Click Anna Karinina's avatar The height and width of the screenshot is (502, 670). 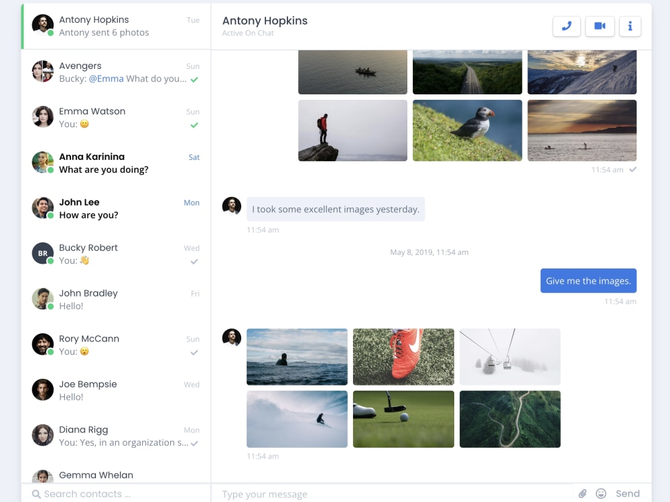coord(43,162)
